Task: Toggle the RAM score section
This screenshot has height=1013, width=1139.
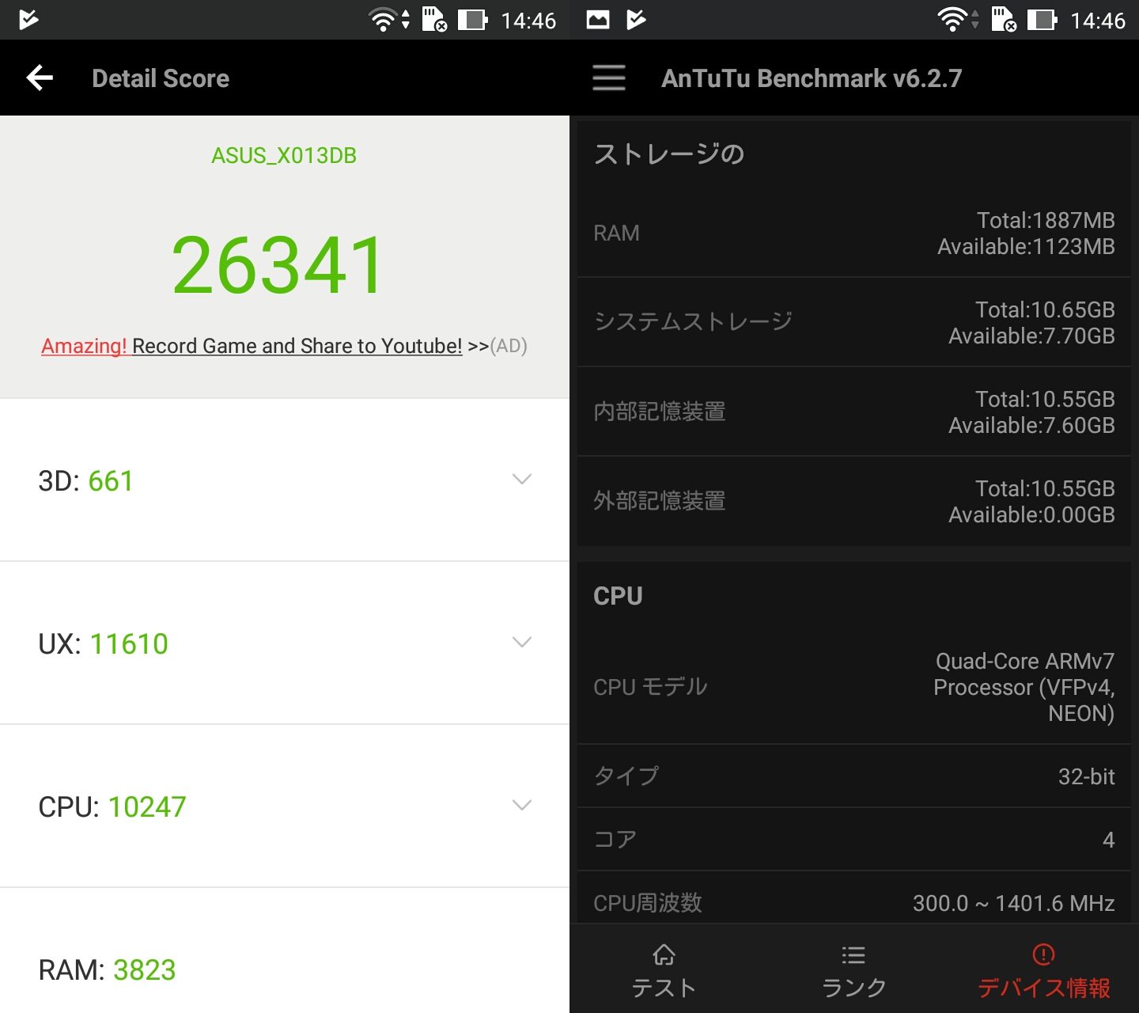Action: click(285, 969)
